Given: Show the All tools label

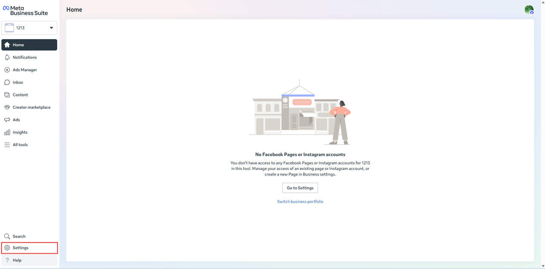Looking at the screenshot, I should [x=20, y=145].
